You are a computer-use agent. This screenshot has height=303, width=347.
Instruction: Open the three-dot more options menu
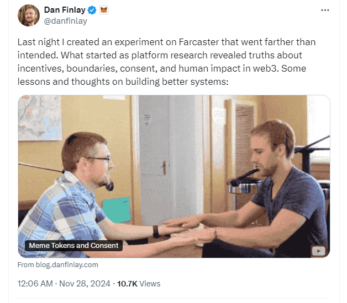[325, 10]
